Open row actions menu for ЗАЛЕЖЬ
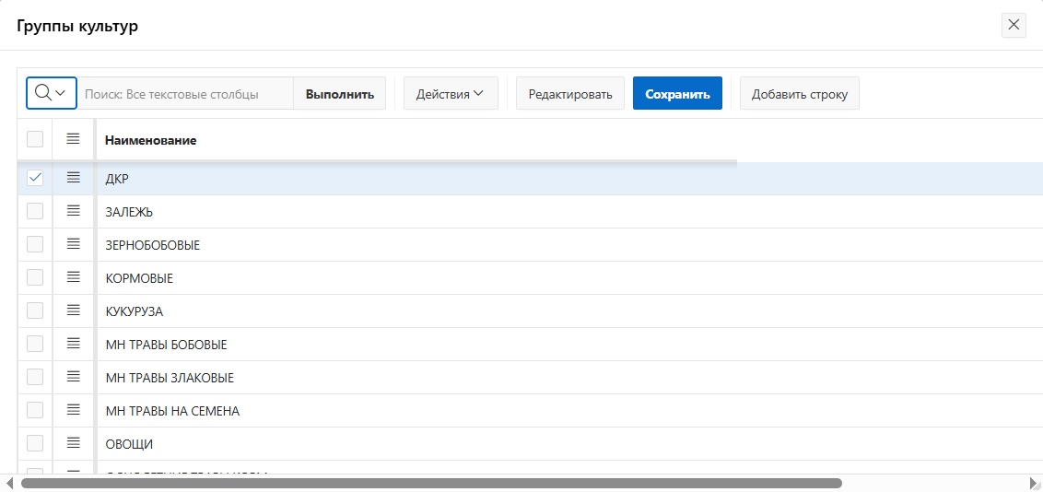Image resolution: width=1043 pixels, height=492 pixels. click(74, 211)
